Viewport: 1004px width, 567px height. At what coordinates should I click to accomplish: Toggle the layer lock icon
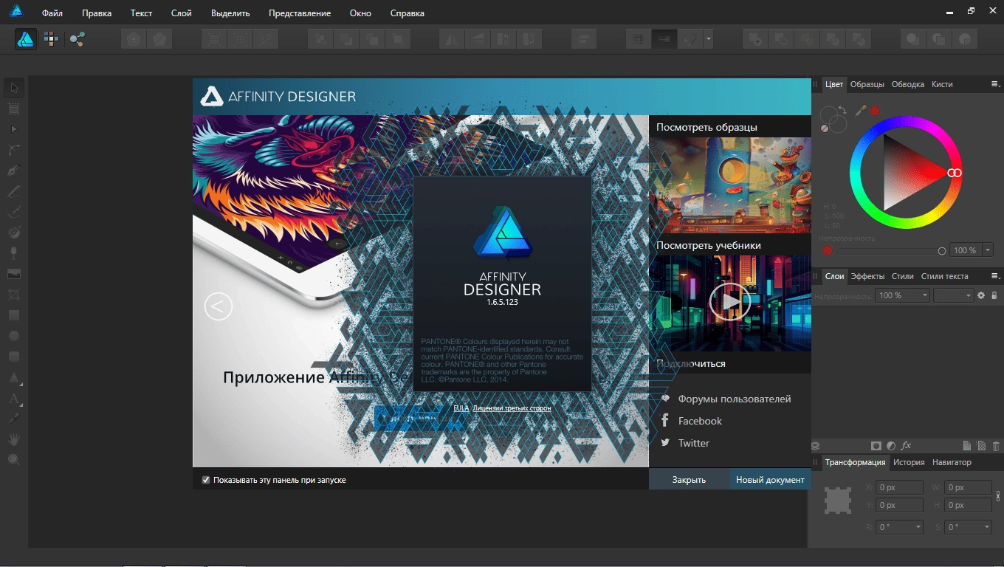tap(994, 295)
